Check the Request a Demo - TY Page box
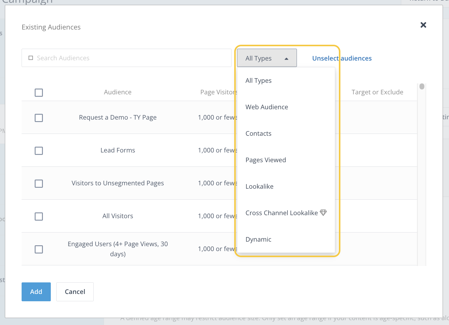 pyautogui.click(x=39, y=118)
